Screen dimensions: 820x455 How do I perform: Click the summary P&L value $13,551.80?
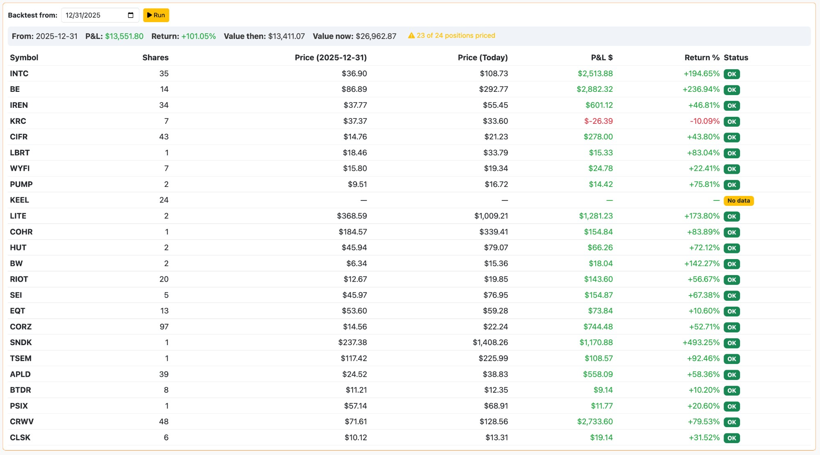tap(124, 36)
